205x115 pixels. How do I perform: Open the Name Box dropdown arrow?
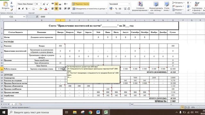click(24, 17)
